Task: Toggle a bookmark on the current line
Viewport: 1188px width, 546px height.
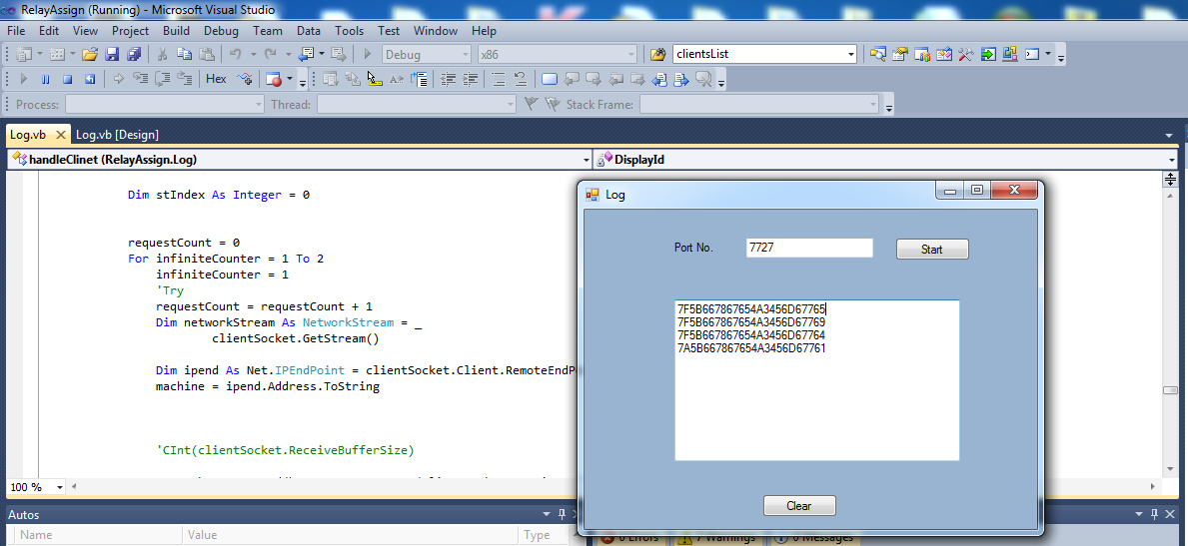Action: pyautogui.click(x=549, y=79)
